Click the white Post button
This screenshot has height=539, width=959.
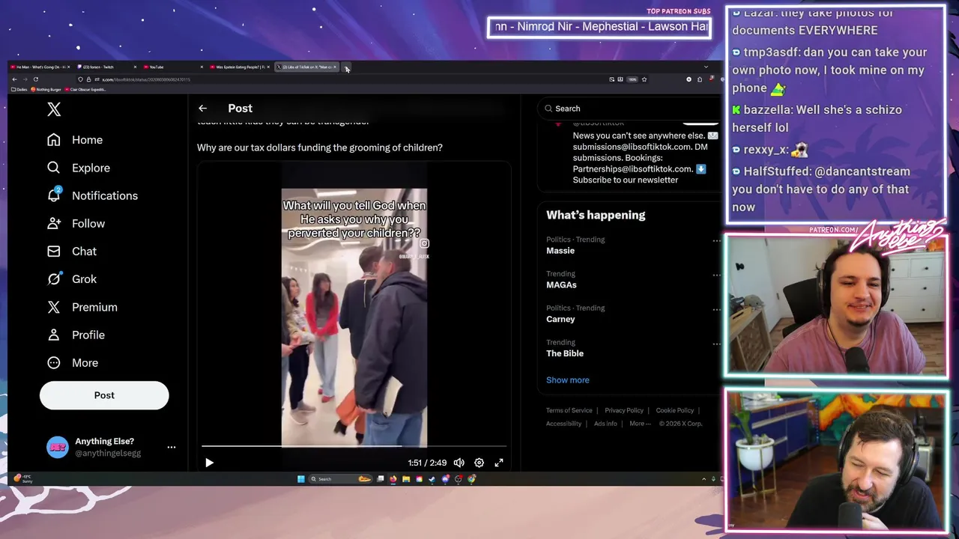pos(104,395)
